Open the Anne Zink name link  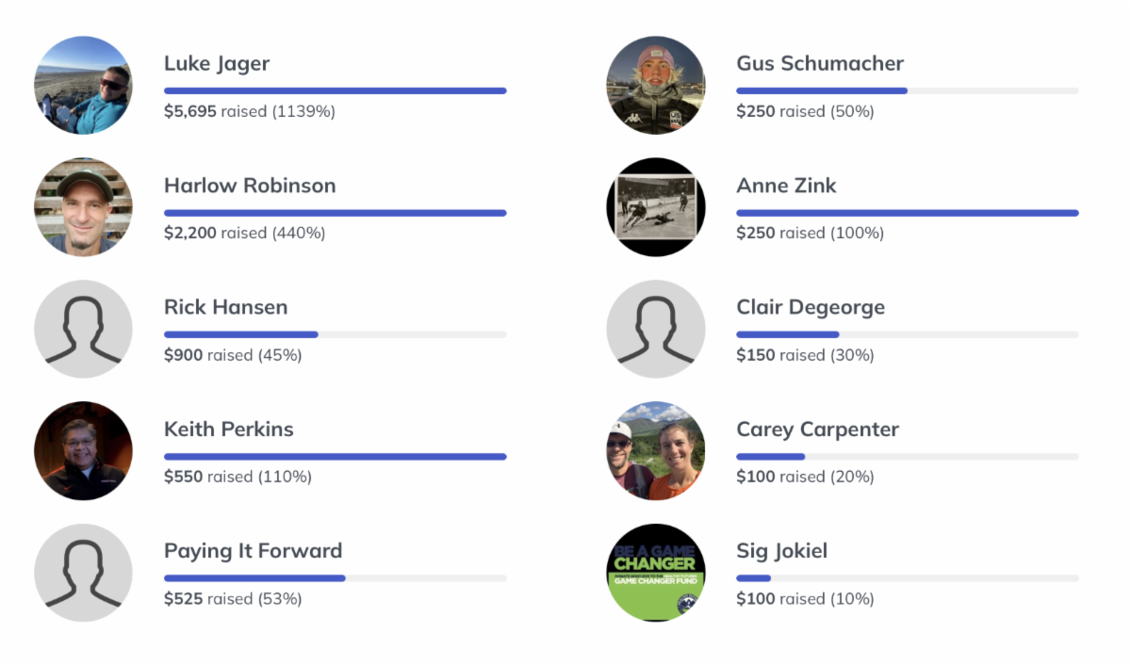786,186
